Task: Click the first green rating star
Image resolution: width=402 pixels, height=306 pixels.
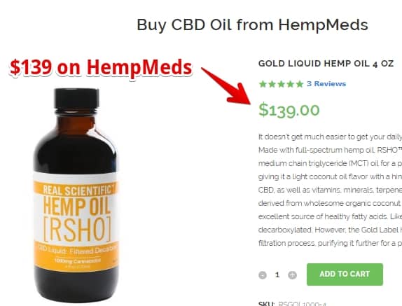Action: [x=263, y=84]
